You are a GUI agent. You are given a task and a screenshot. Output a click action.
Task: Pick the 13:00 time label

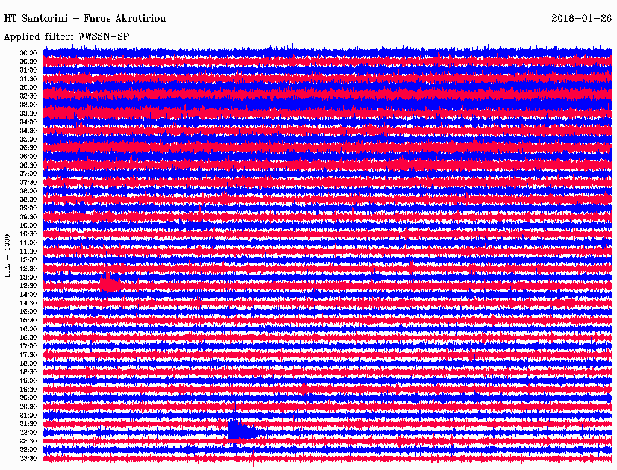tap(28, 277)
